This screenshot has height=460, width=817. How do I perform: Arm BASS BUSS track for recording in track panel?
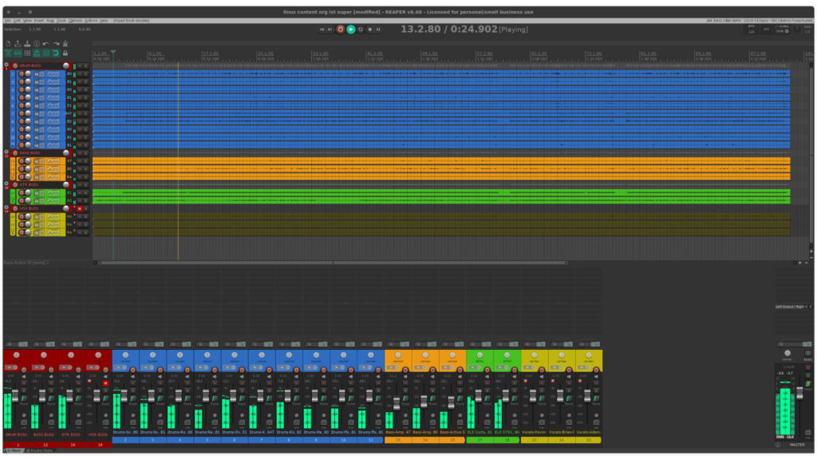tap(15, 153)
